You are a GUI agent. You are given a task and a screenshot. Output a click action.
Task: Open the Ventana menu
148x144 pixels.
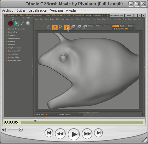click(x=56, y=10)
